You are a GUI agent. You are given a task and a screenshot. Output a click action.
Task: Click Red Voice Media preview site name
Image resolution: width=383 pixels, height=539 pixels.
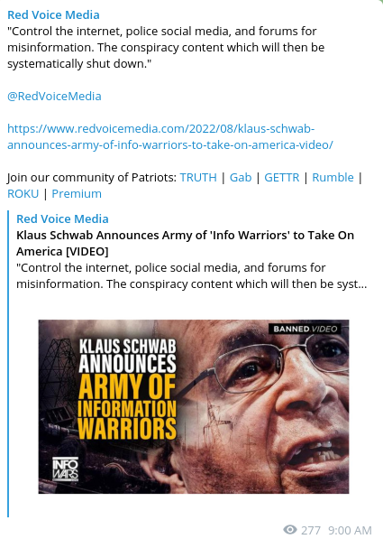(62, 219)
